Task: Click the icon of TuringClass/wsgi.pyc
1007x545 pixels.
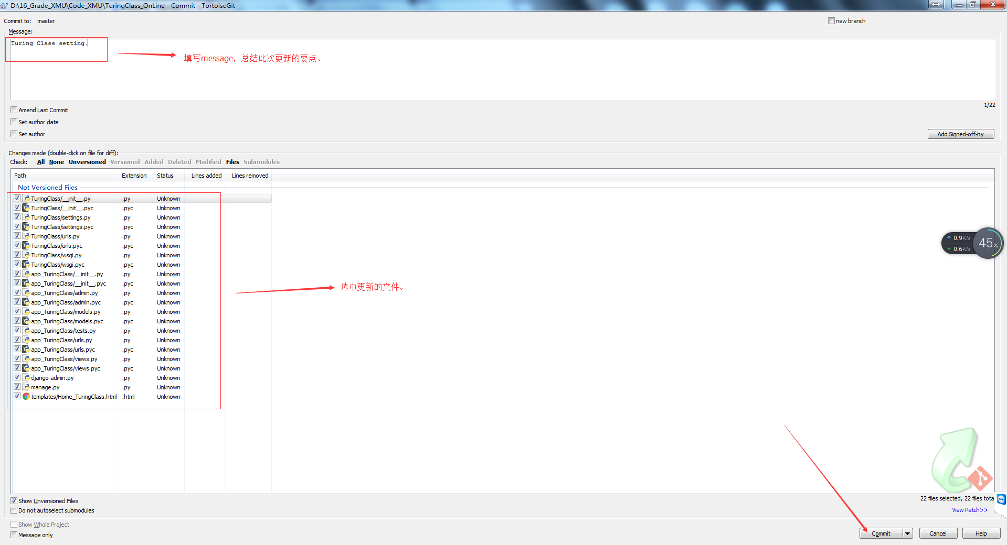Action: tap(26, 265)
